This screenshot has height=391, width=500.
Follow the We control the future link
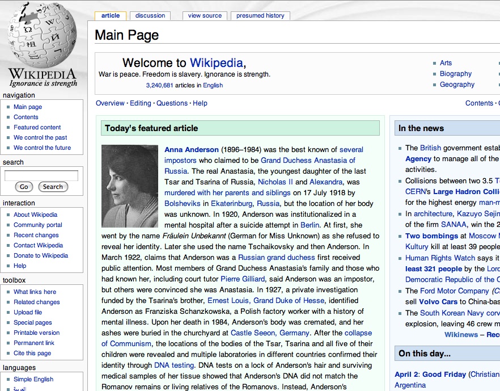[42, 148]
